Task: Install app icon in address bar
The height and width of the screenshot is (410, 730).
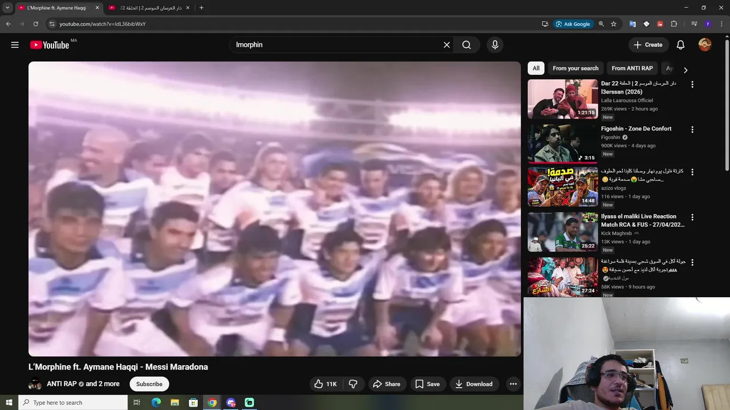Action: click(x=545, y=24)
